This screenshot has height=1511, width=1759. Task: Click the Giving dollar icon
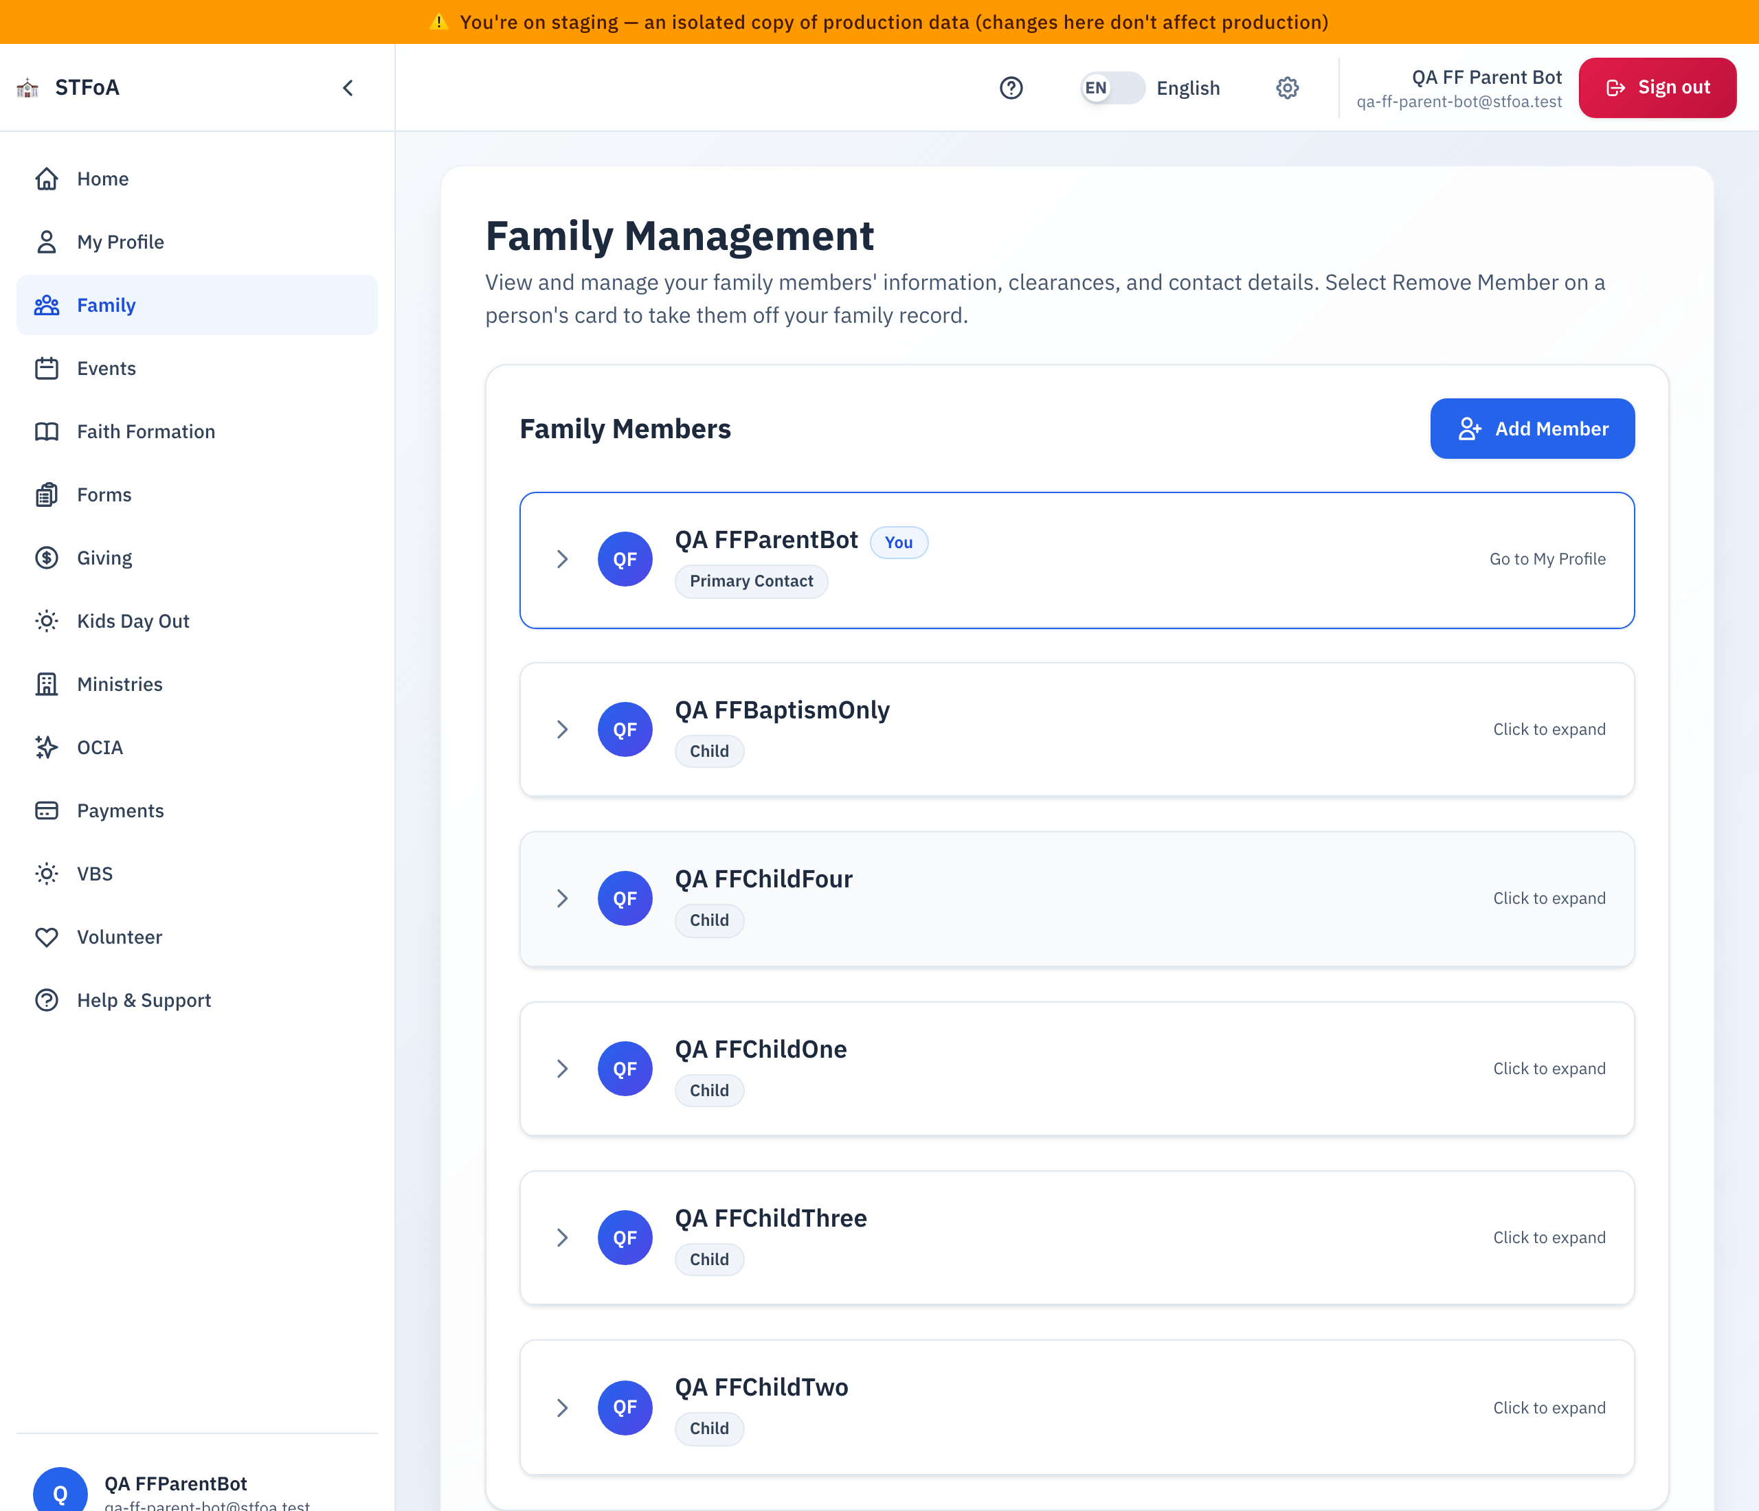(x=47, y=558)
